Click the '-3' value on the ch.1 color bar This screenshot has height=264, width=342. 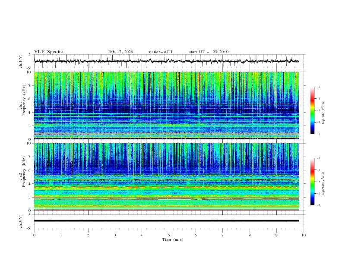[318, 87]
